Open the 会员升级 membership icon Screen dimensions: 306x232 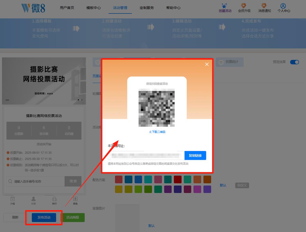(x=244, y=6)
